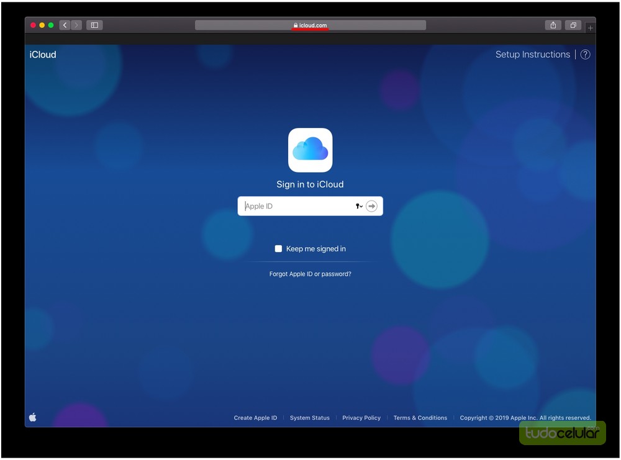Go back to the previous page

click(x=65, y=25)
